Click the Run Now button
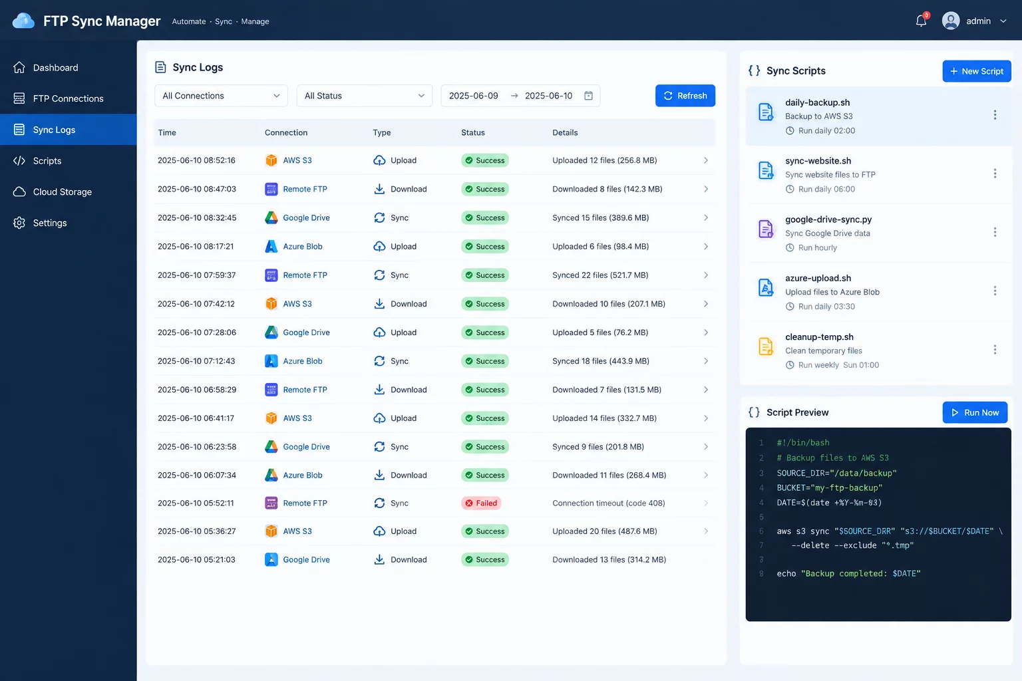 [975, 412]
